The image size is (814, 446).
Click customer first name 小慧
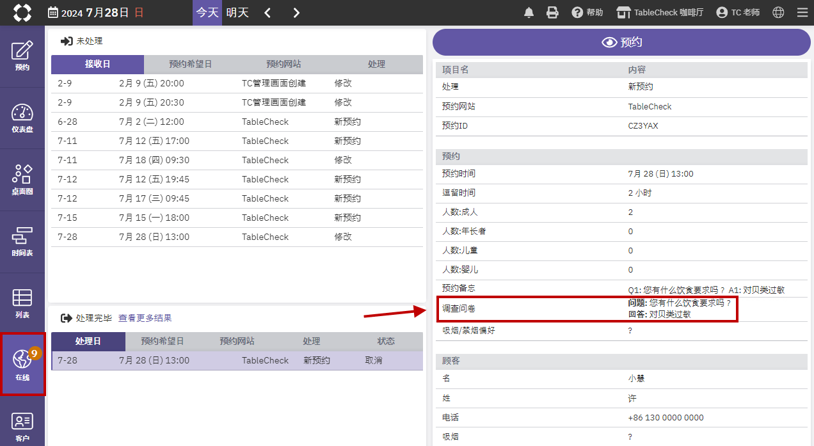[636, 379]
